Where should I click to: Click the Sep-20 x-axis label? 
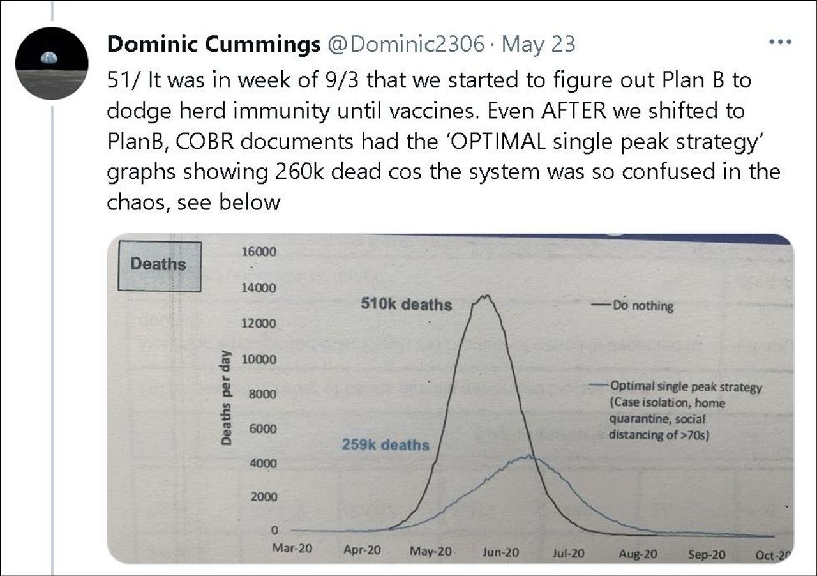pos(707,555)
